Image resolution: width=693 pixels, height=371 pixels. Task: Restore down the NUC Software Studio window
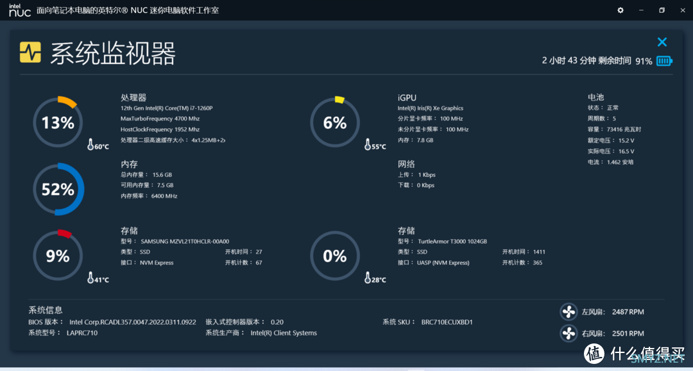pyautogui.click(x=662, y=10)
